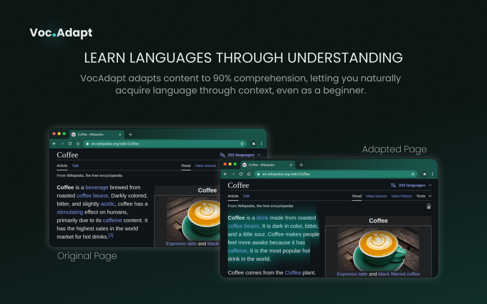
Task: Open a new tab with the plus icon
Action: [301, 165]
